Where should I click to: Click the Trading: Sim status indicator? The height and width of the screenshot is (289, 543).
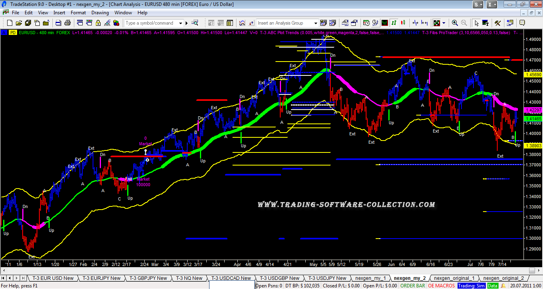471,286
